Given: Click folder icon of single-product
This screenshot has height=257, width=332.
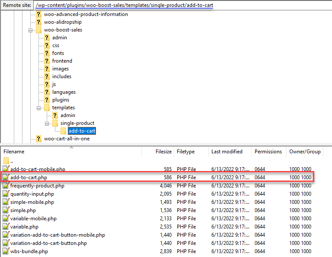Looking at the screenshot, I should coord(55,123).
